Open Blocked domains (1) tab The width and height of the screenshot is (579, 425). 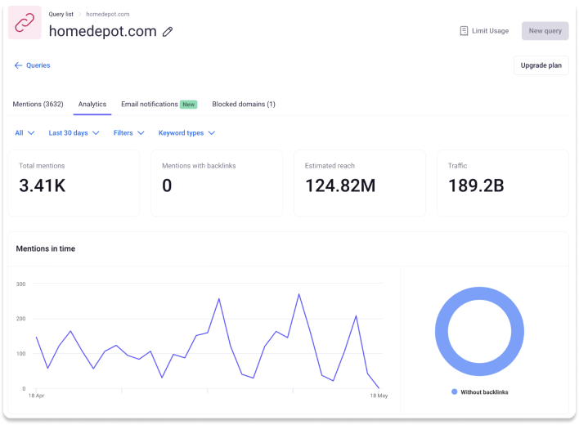click(x=244, y=104)
